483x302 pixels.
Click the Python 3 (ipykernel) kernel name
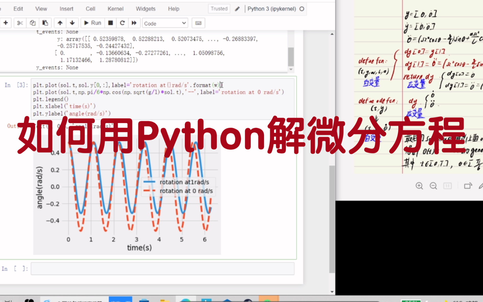click(x=272, y=9)
